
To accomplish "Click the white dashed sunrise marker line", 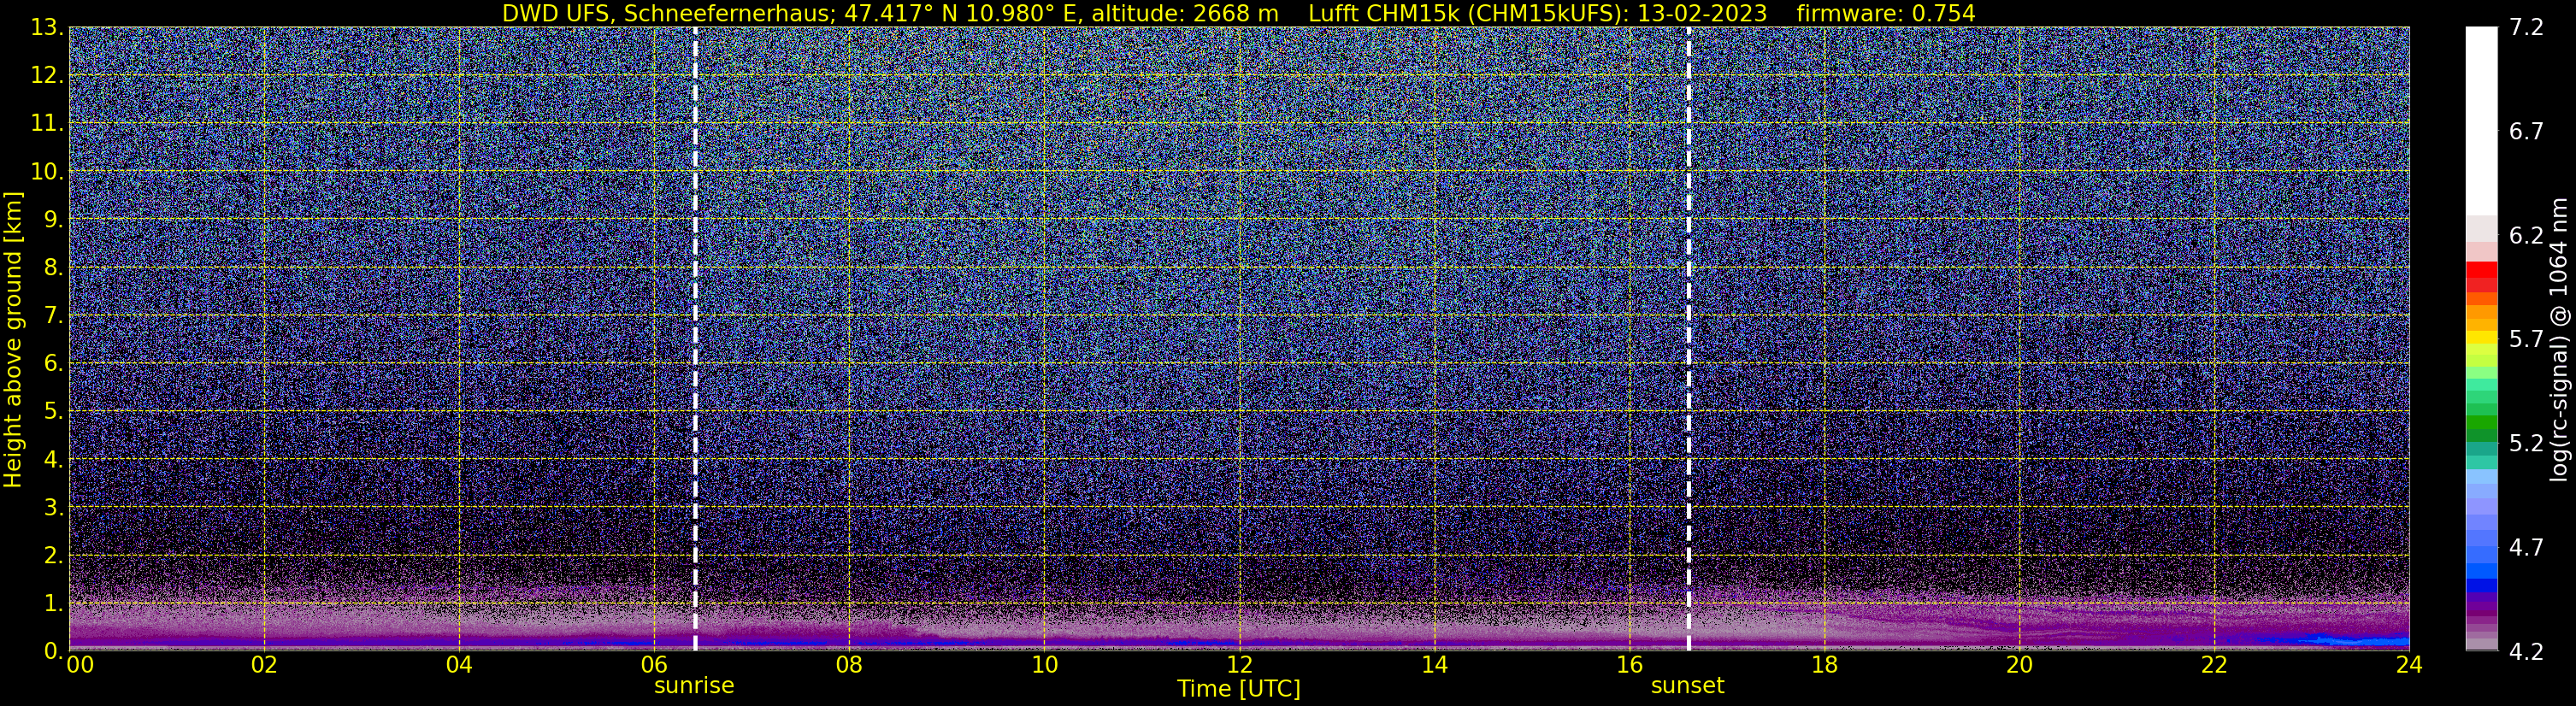I will (x=695, y=338).
